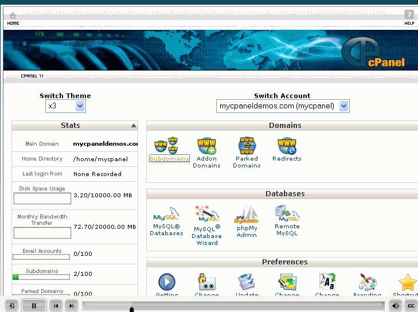Open Shortcuts star icon

tap(408, 282)
